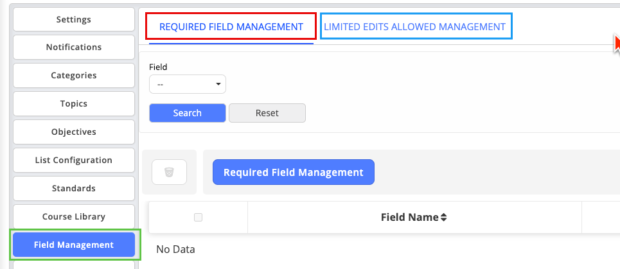Screen dimensions: 620x269
Task: Open Settings in the sidebar
Action: pos(74,19)
